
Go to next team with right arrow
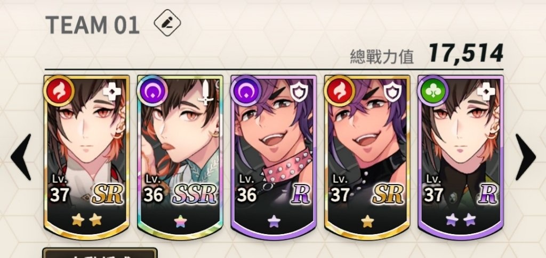(x=525, y=157)
